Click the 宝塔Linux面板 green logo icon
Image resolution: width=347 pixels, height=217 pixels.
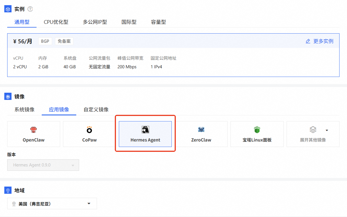257,130
